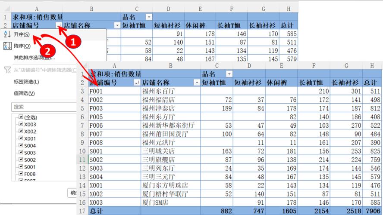Select row 17 header in front worksheet

pyautogui.click(x=82, y=211)
